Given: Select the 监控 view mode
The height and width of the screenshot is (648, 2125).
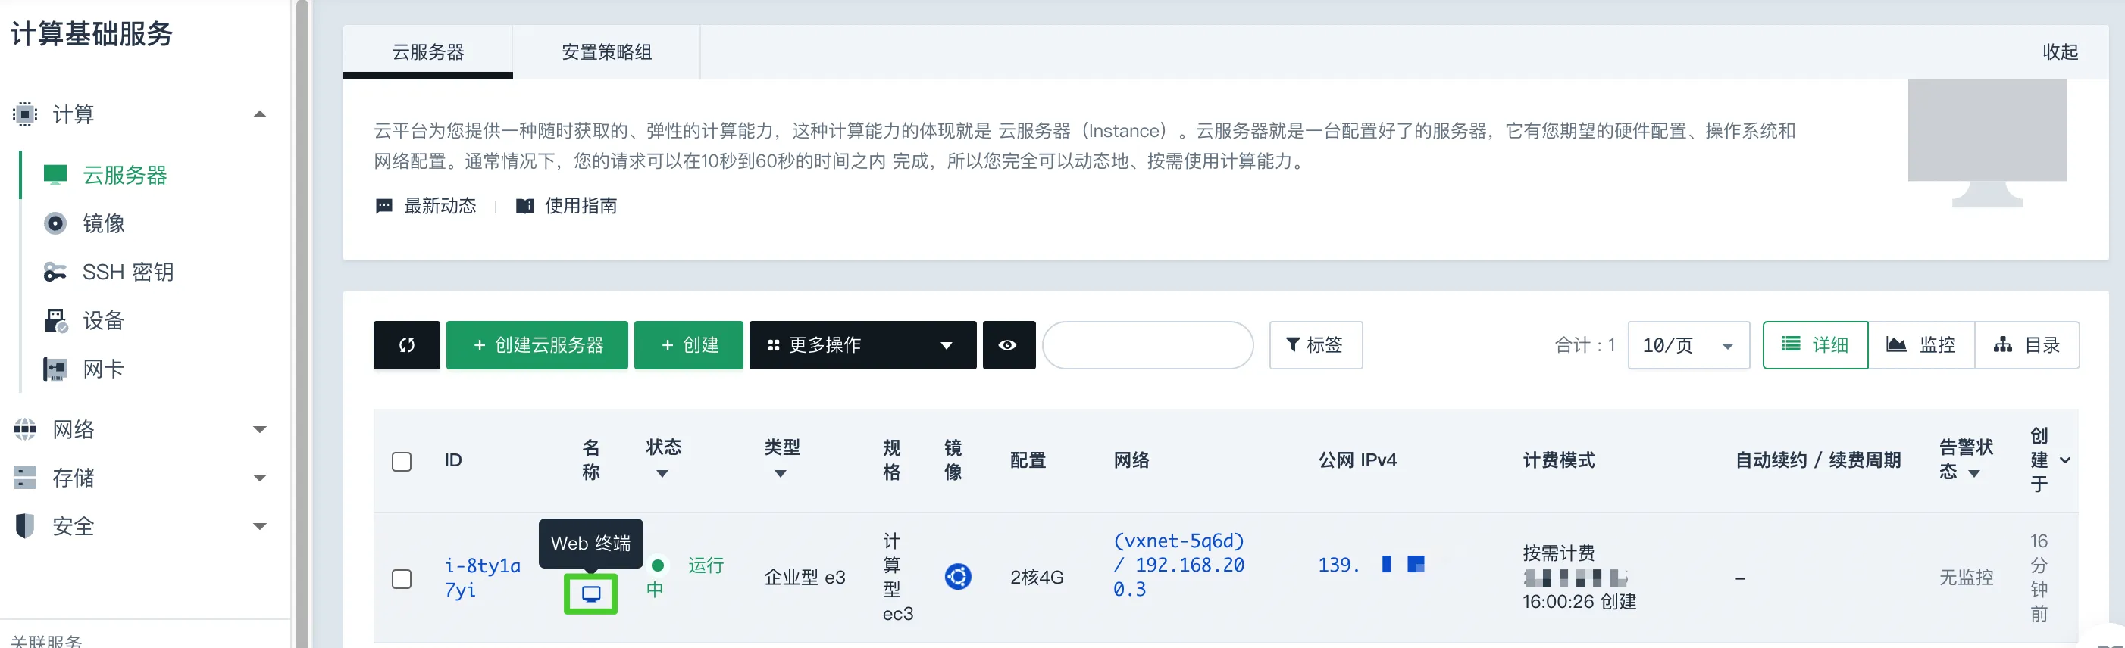Looking at the screenshot, I should [x=1920, y=344].
